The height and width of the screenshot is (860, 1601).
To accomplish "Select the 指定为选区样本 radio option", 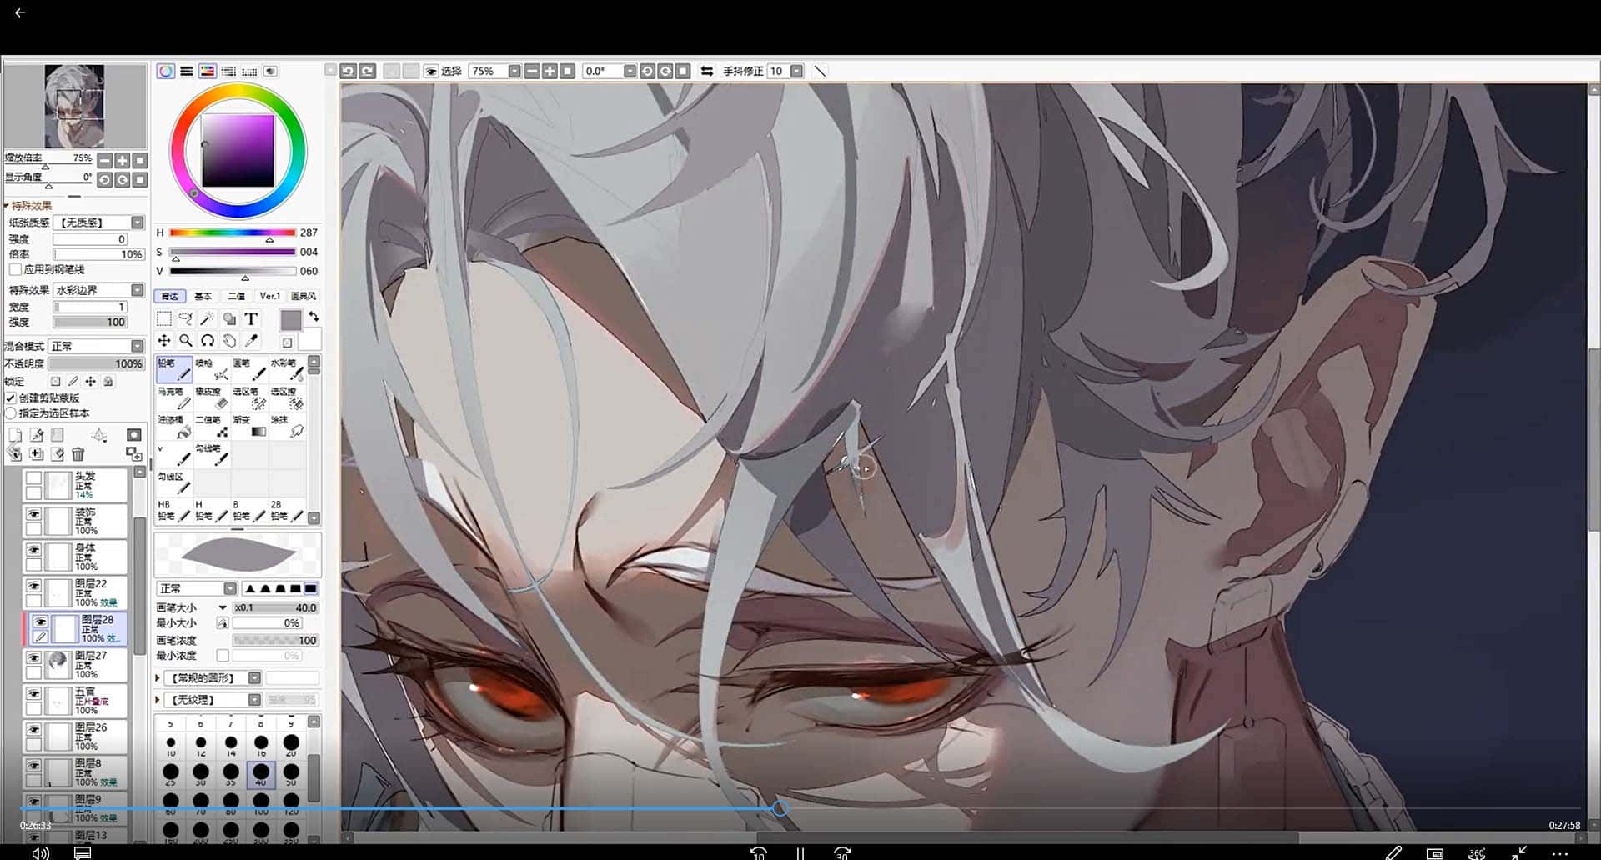I will (11, 413).
